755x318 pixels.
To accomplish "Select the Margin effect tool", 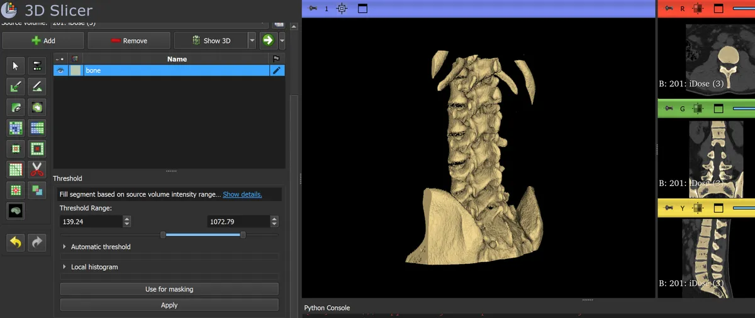I will tap(16, 149).
